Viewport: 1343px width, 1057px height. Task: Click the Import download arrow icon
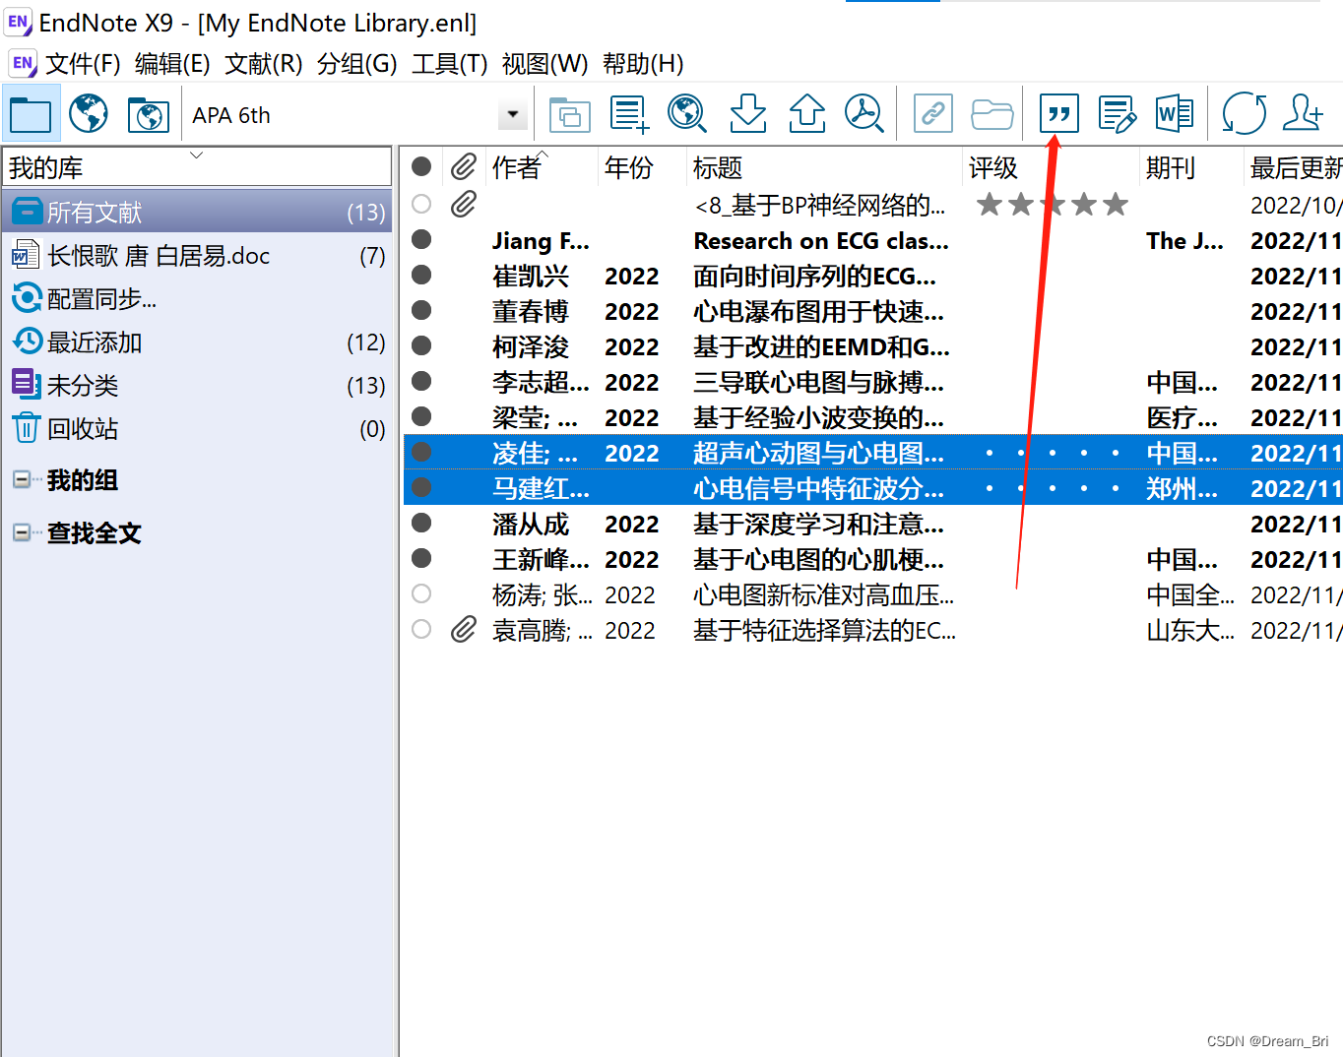coord(748,114)
